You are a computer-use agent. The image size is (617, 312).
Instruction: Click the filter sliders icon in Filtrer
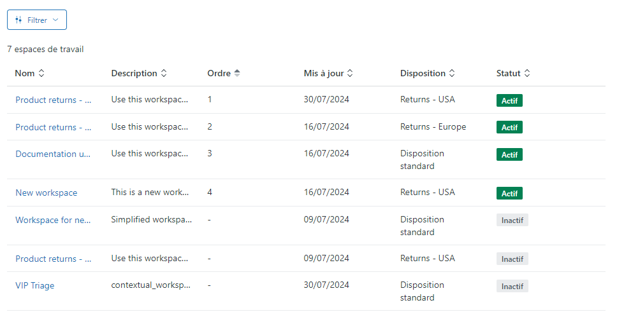click(18, 20)
